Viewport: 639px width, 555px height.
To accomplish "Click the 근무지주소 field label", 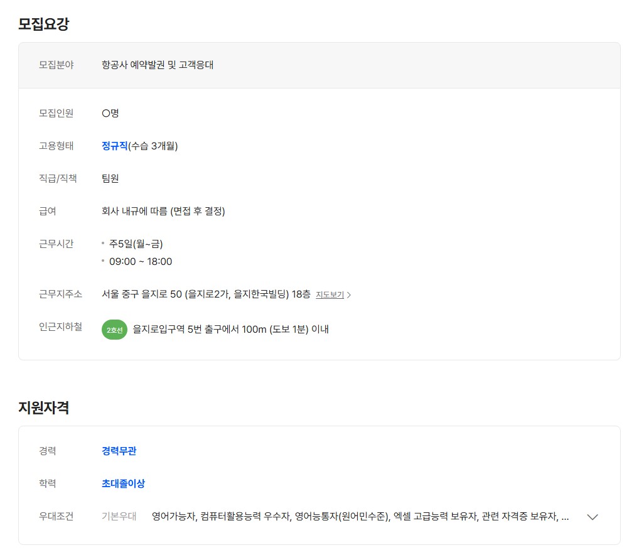I will click(x=60, y=294).
